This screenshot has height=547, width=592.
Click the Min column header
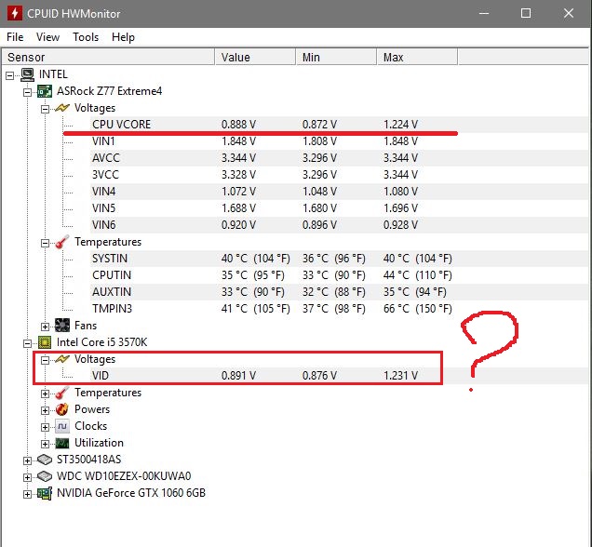tap(336, 57)
